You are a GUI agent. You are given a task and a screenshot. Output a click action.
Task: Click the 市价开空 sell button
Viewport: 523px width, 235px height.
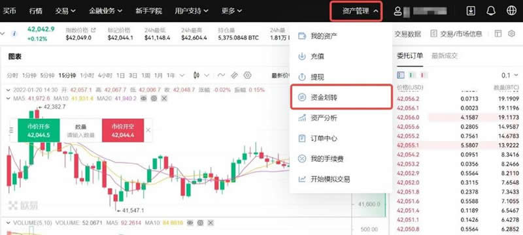pyautogui.click(x=123, y=131)
